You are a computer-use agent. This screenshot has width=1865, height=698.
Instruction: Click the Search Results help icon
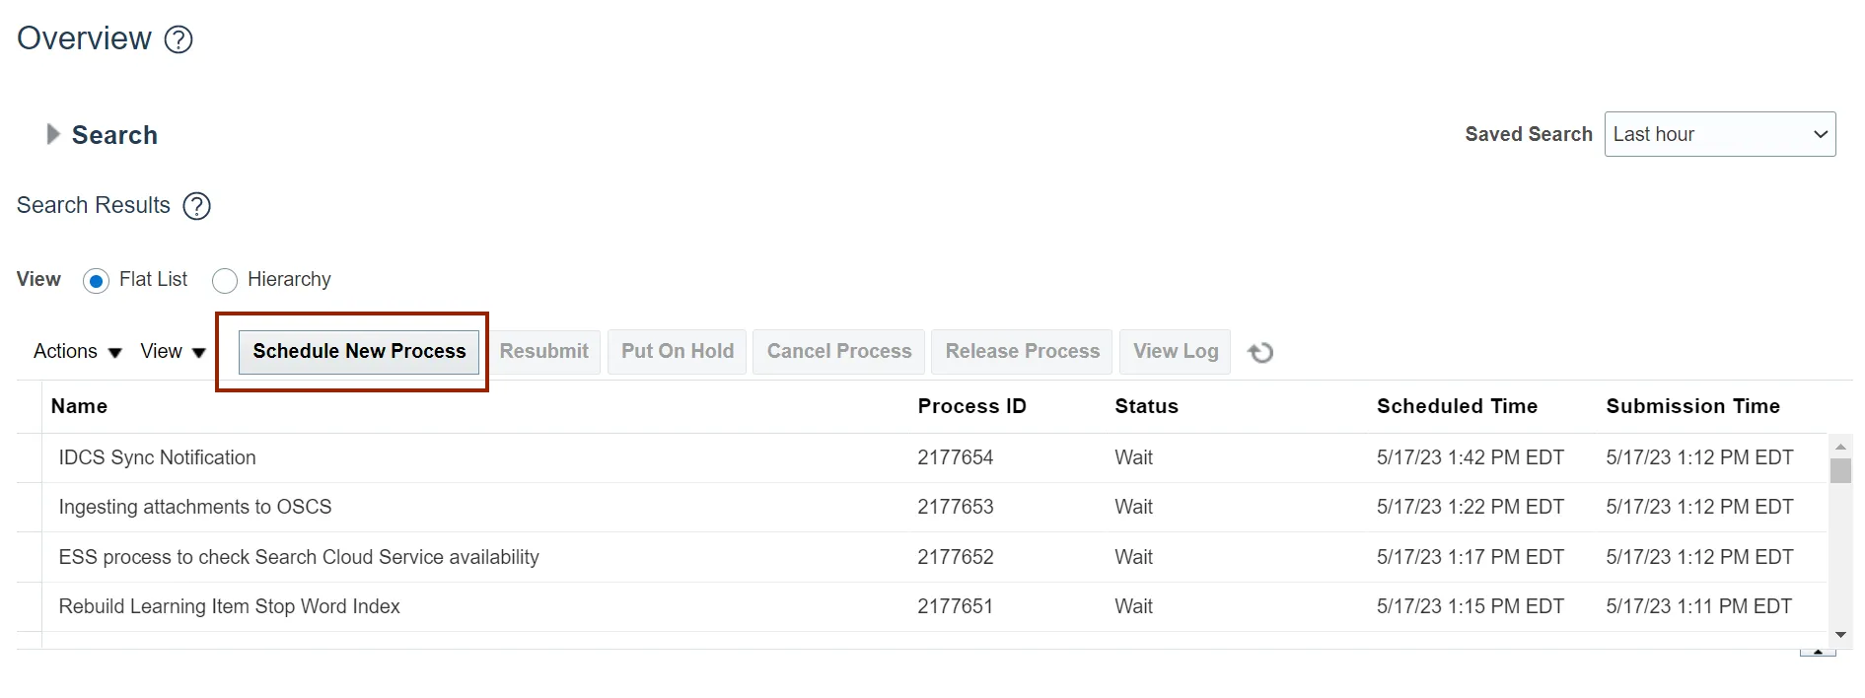197,206
